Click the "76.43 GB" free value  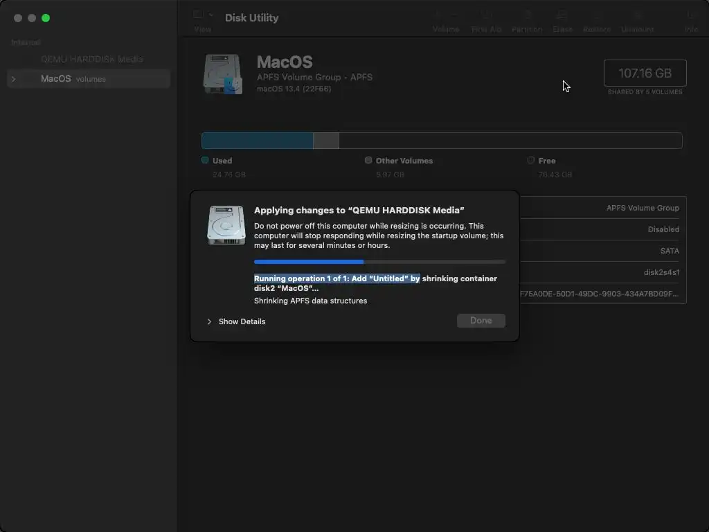555,175
